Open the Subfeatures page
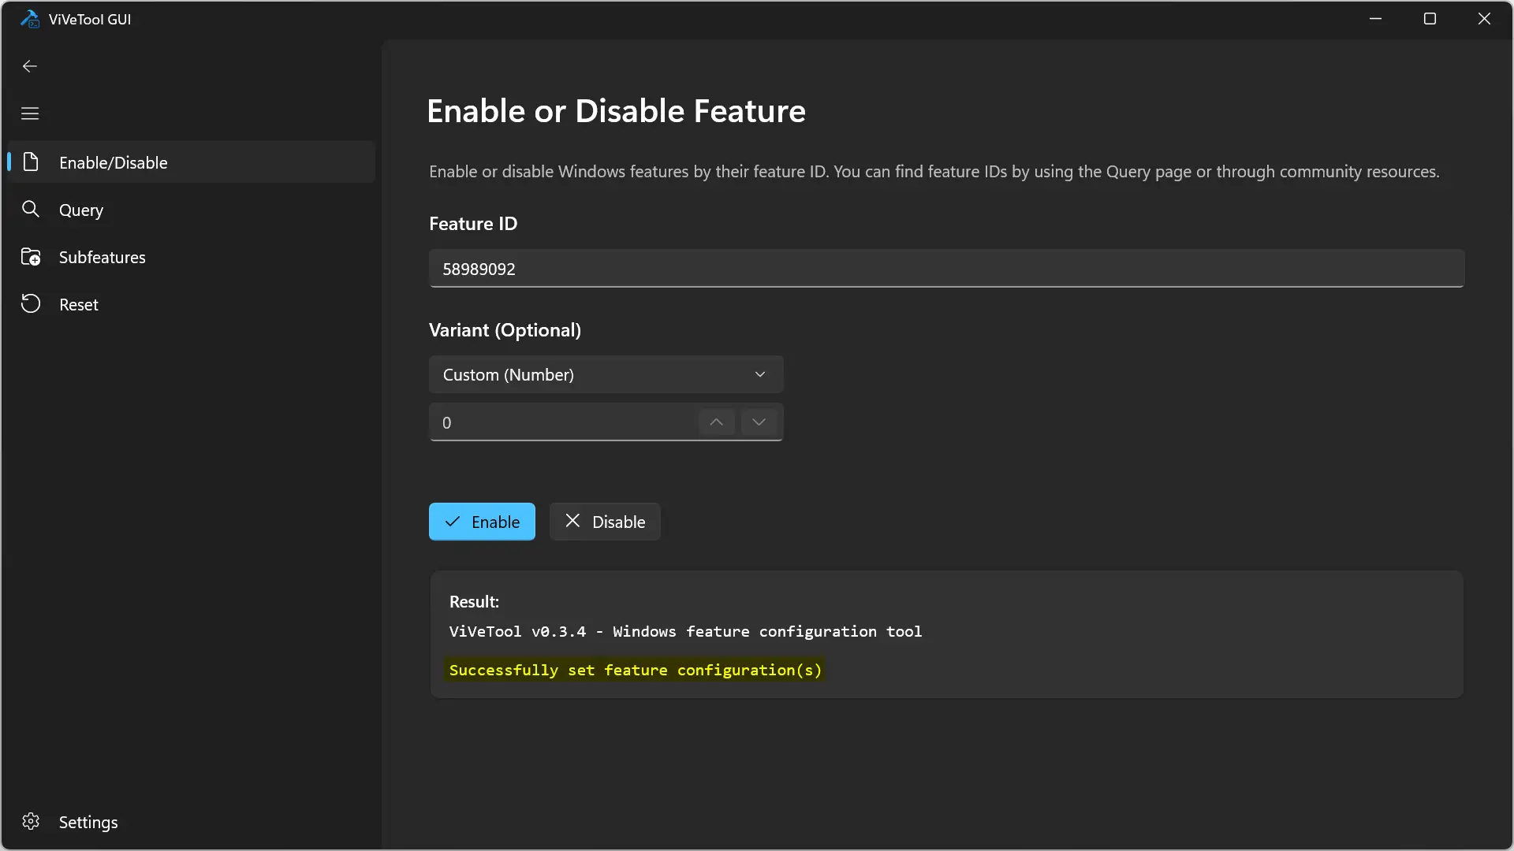The image size is (1514, 851). point(192,257)
